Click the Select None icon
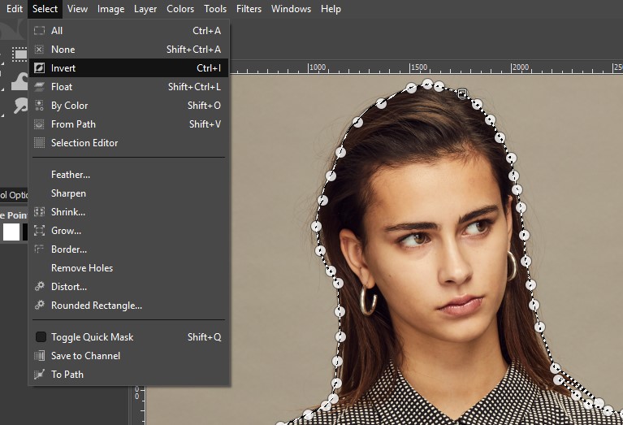 (39, 50)
